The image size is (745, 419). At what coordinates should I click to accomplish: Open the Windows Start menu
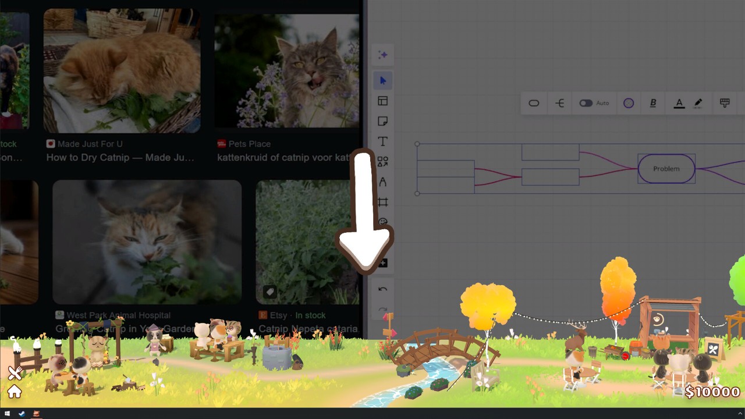click(7, 414)
